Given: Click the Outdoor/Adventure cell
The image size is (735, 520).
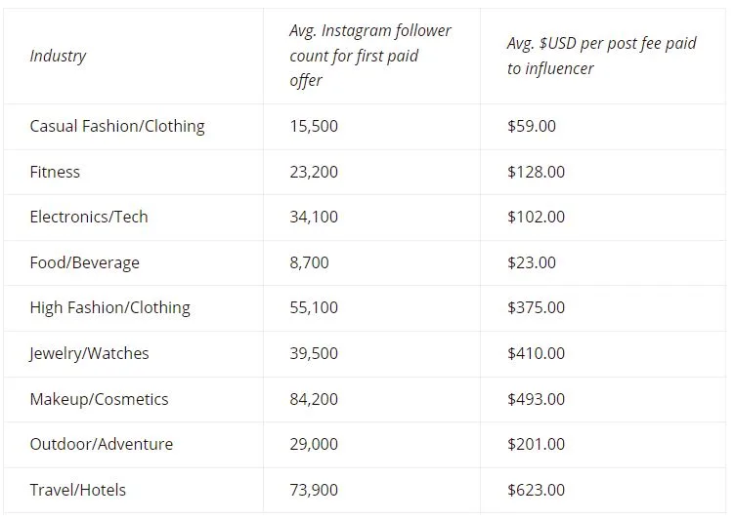Looking at the screenshot, I should (102, 444).
